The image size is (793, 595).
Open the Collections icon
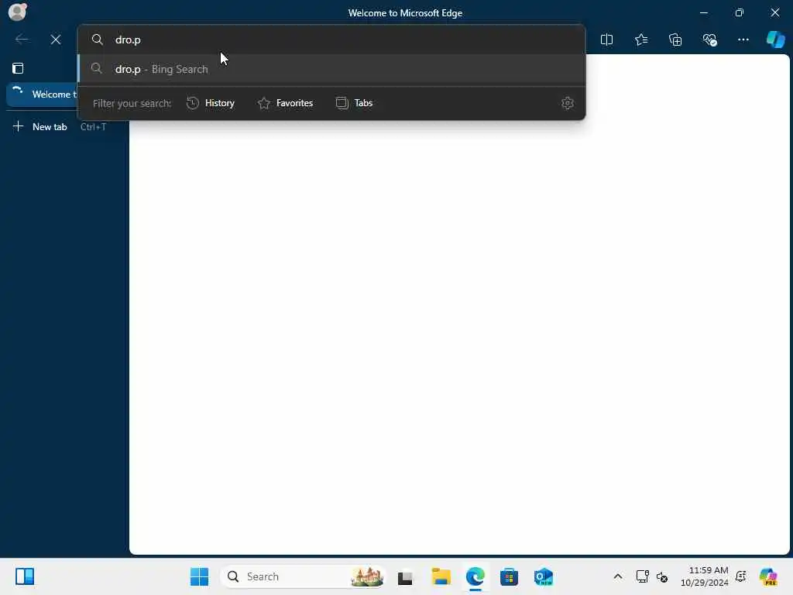click(675, 40)
